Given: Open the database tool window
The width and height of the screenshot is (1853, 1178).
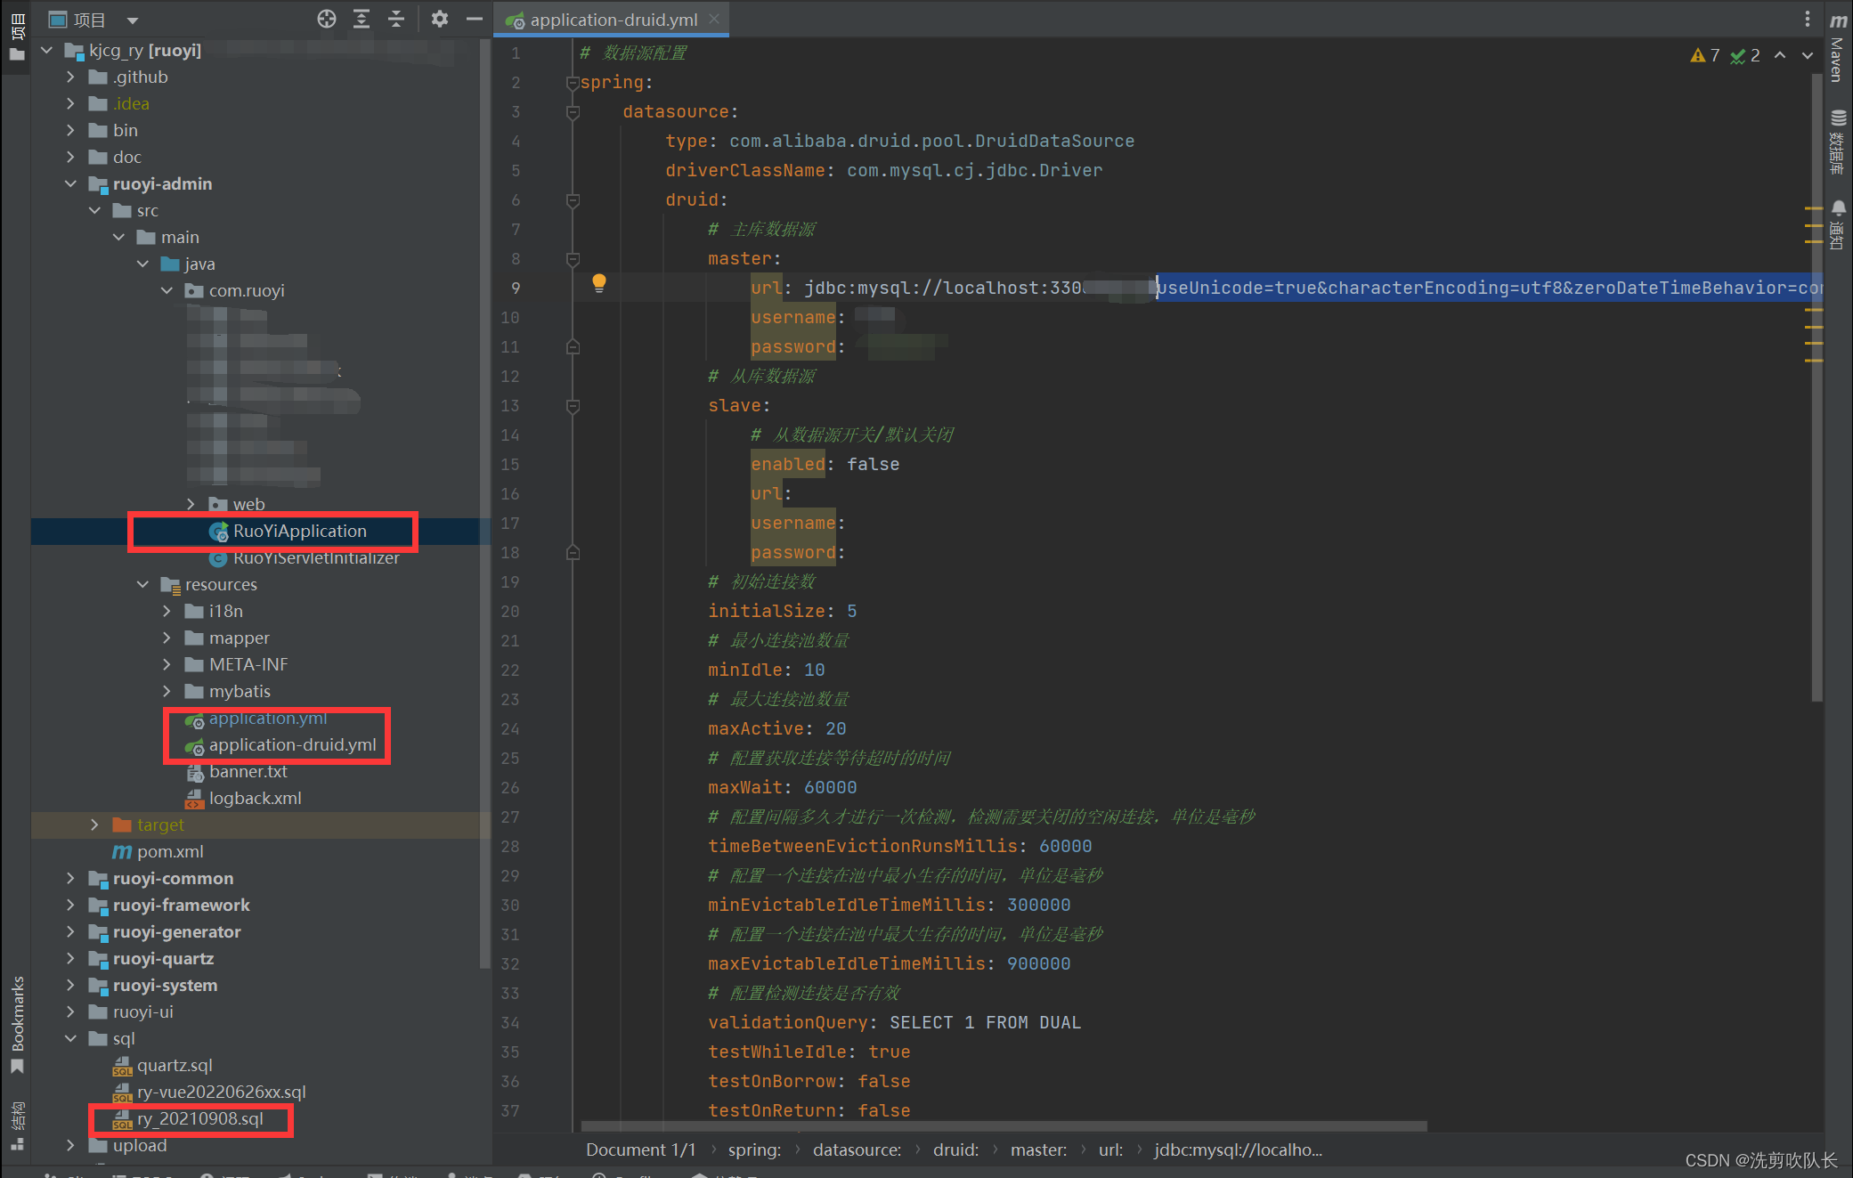Looking at the screenshot, I should point(1838,142).
